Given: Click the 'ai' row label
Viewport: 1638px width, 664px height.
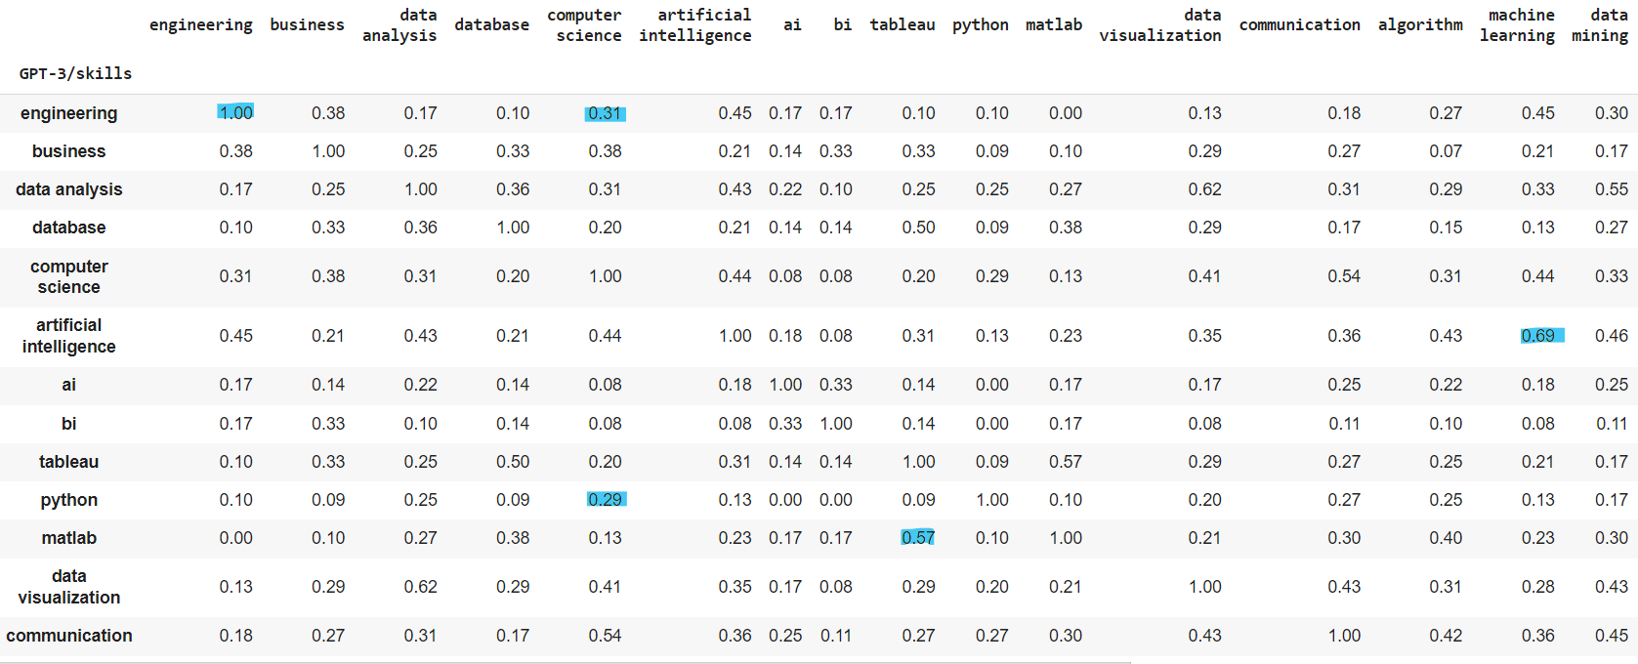Looking at the screenshot, I should coord(68,385).
